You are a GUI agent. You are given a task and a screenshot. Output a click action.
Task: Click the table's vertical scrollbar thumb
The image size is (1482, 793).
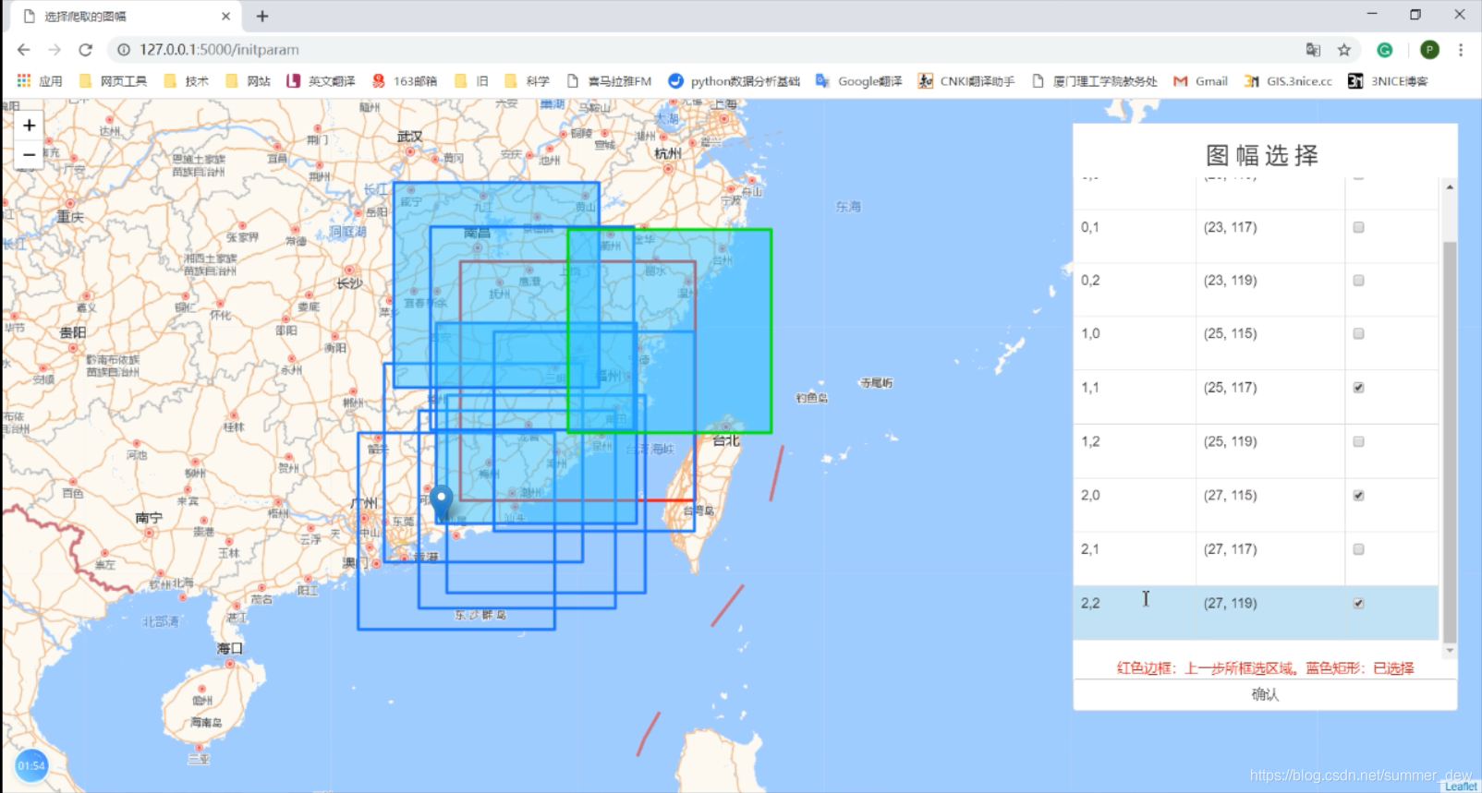(1450, 442)
